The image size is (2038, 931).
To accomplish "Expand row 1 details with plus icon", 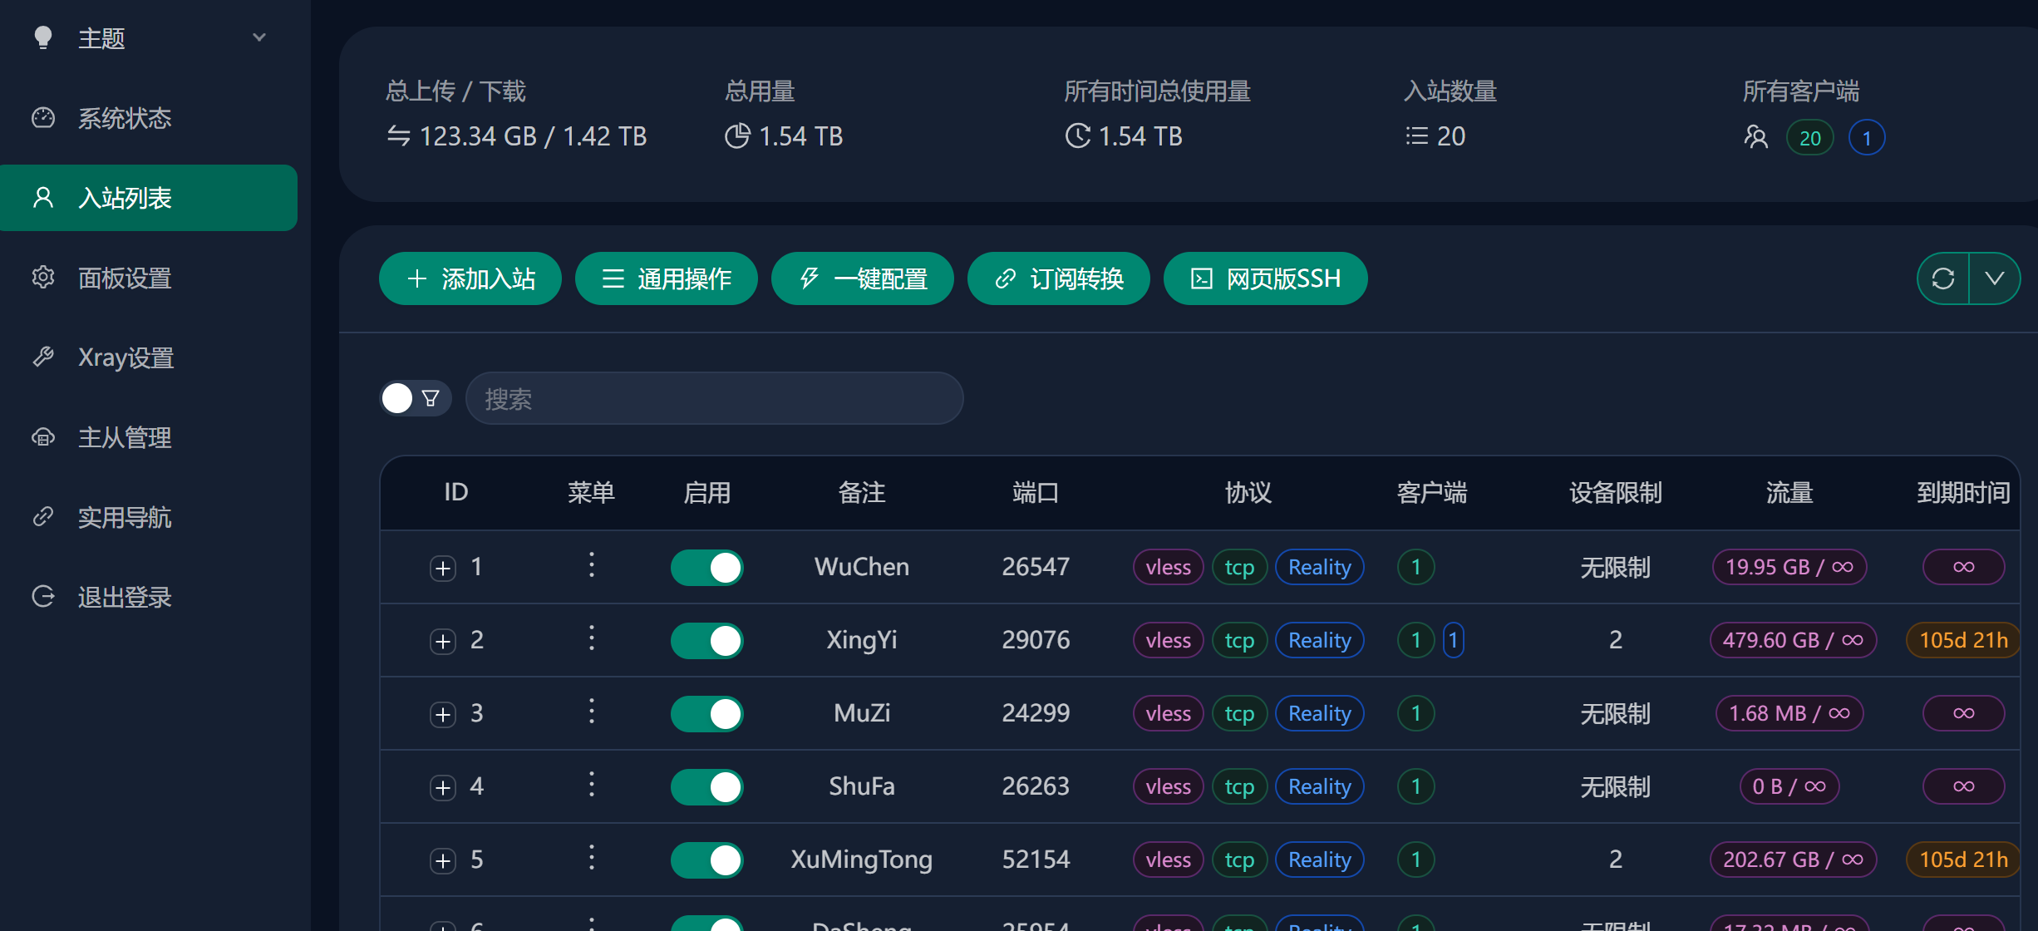I will (x=443, y=568).
